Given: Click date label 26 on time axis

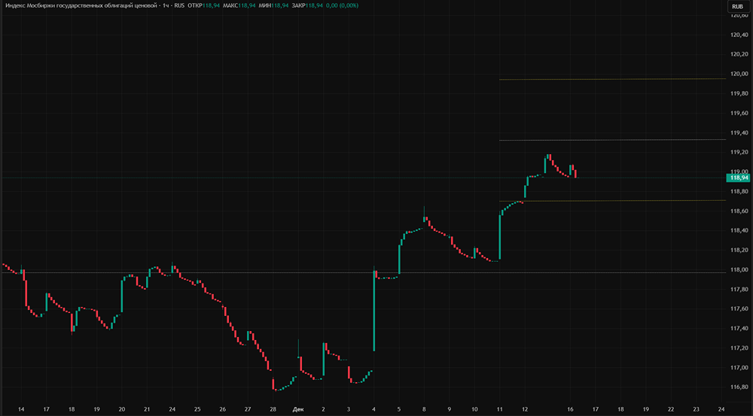Looking at the screenshot, I should click(222, 409).
